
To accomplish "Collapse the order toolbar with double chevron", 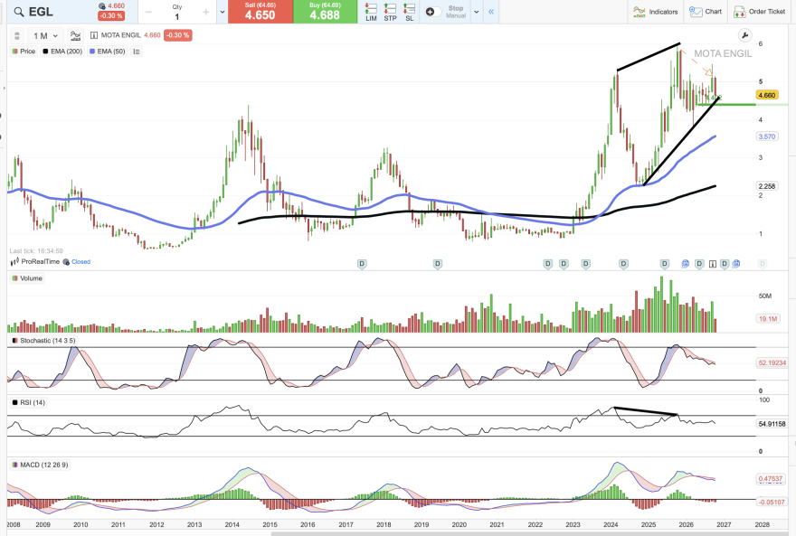I will [x=491, y=12].
